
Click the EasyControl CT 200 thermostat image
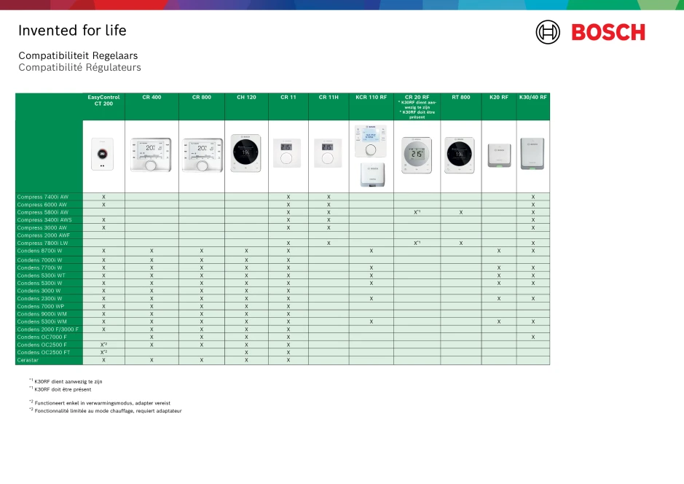pyautogui.click(x=103, y=155)
